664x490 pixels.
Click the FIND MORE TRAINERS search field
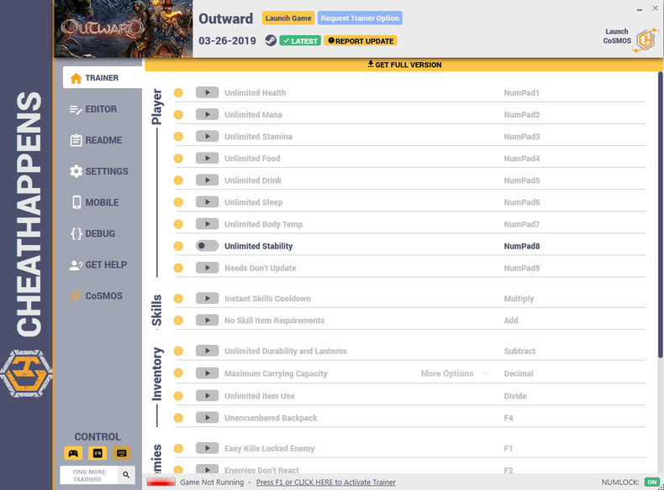click(89, 475)
